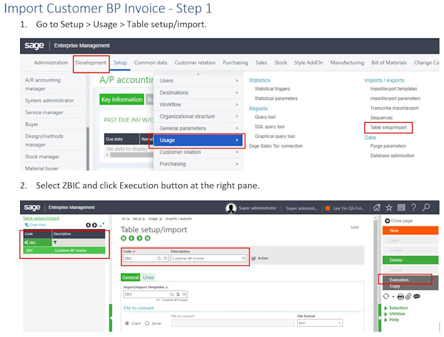Click the Copy button
This screenshot has height=337, width=444.
pos(410,286)
